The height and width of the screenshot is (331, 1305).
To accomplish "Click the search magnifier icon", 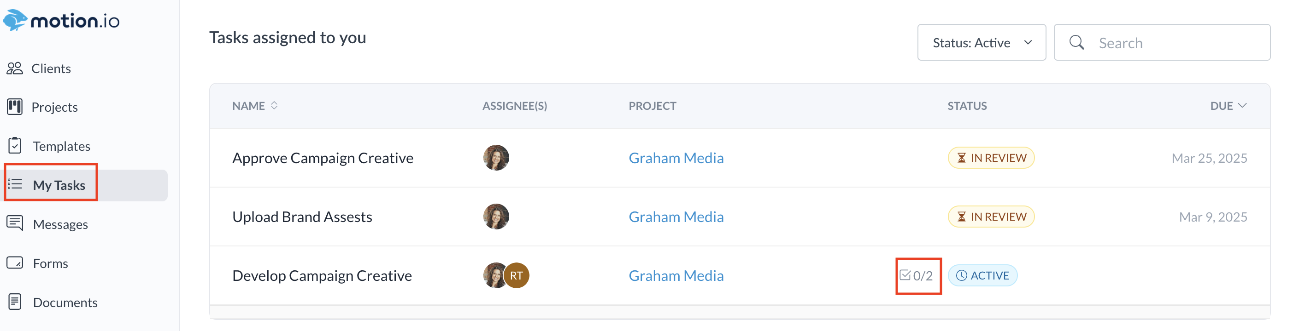I will (x=1076, y=42).
